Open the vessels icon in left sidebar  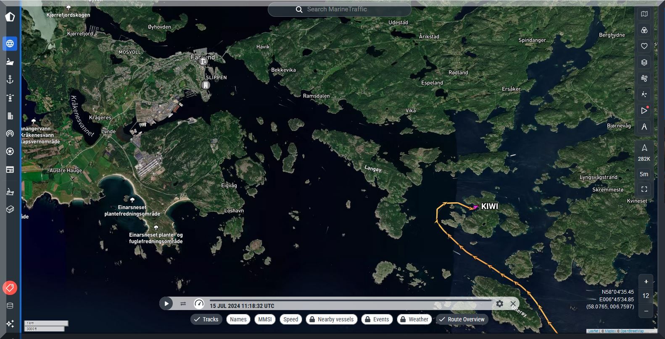tap(10, 62)
